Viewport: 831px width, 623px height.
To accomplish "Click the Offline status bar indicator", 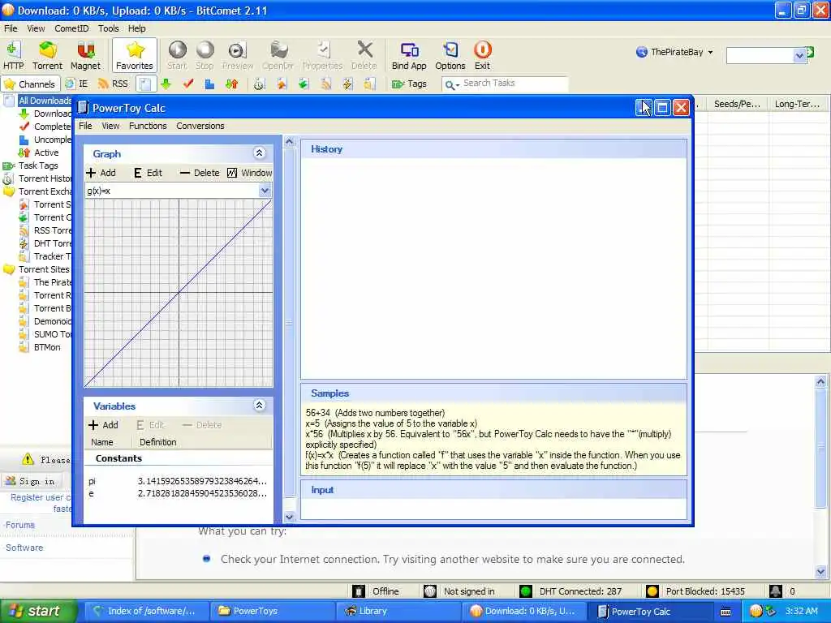I will point(377,591).
